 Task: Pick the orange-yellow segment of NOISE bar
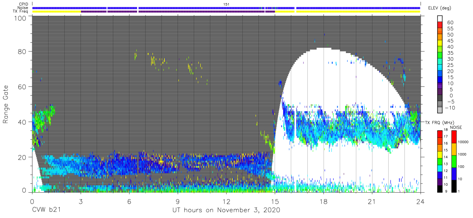(x=454, y=149)
